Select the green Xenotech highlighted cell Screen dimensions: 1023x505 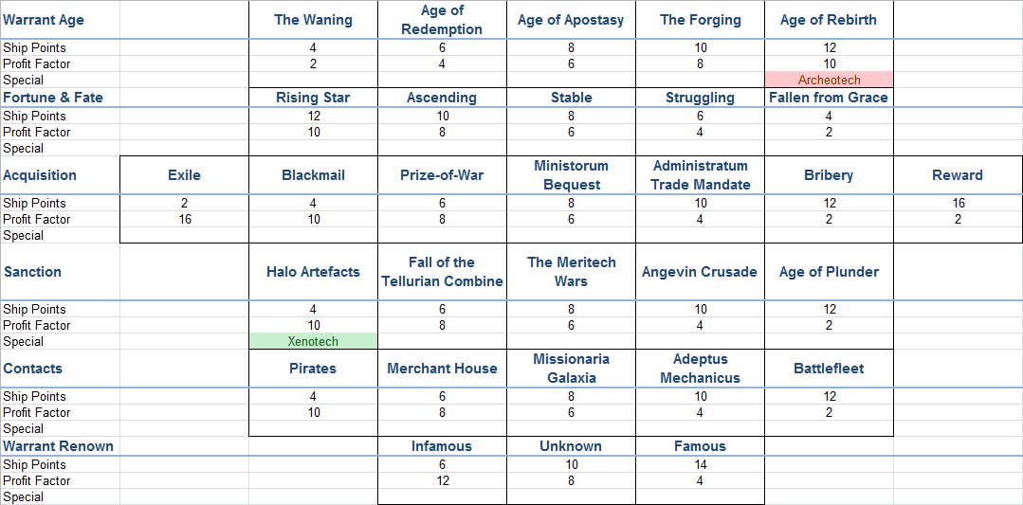coord(313,342)
